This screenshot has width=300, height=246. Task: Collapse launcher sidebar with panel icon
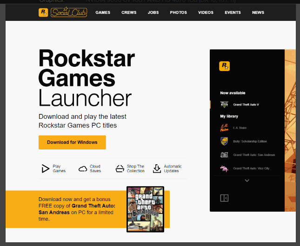pyautogui.click(x=224, y=198)
